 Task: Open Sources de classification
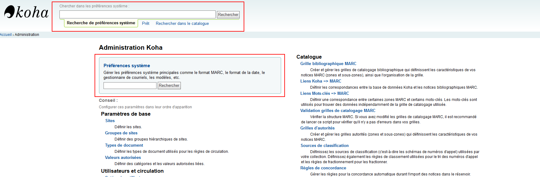pos(325,146)
